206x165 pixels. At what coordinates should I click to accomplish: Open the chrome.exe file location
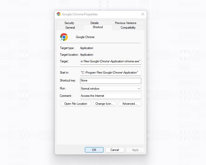coord(76,104)
